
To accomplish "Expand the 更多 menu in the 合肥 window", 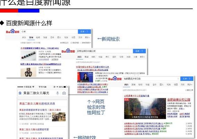I will click(x=190, y=84).
